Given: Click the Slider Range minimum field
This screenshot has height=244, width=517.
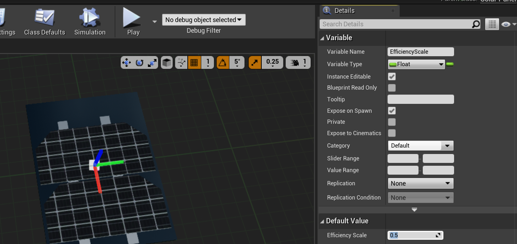Looking at the screenshot, I should point(403,159).
